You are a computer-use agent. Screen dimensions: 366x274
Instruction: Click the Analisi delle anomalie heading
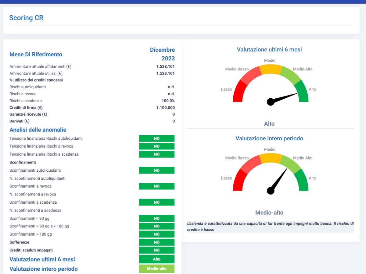pos(38,130)
